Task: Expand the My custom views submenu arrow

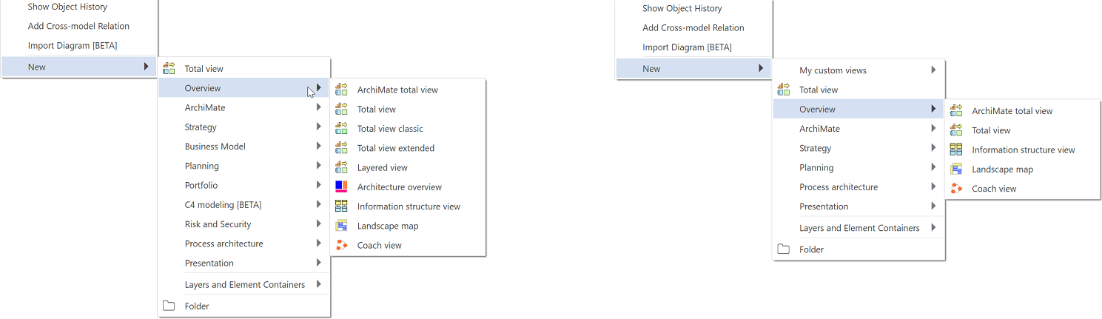Action: point(933,70)
